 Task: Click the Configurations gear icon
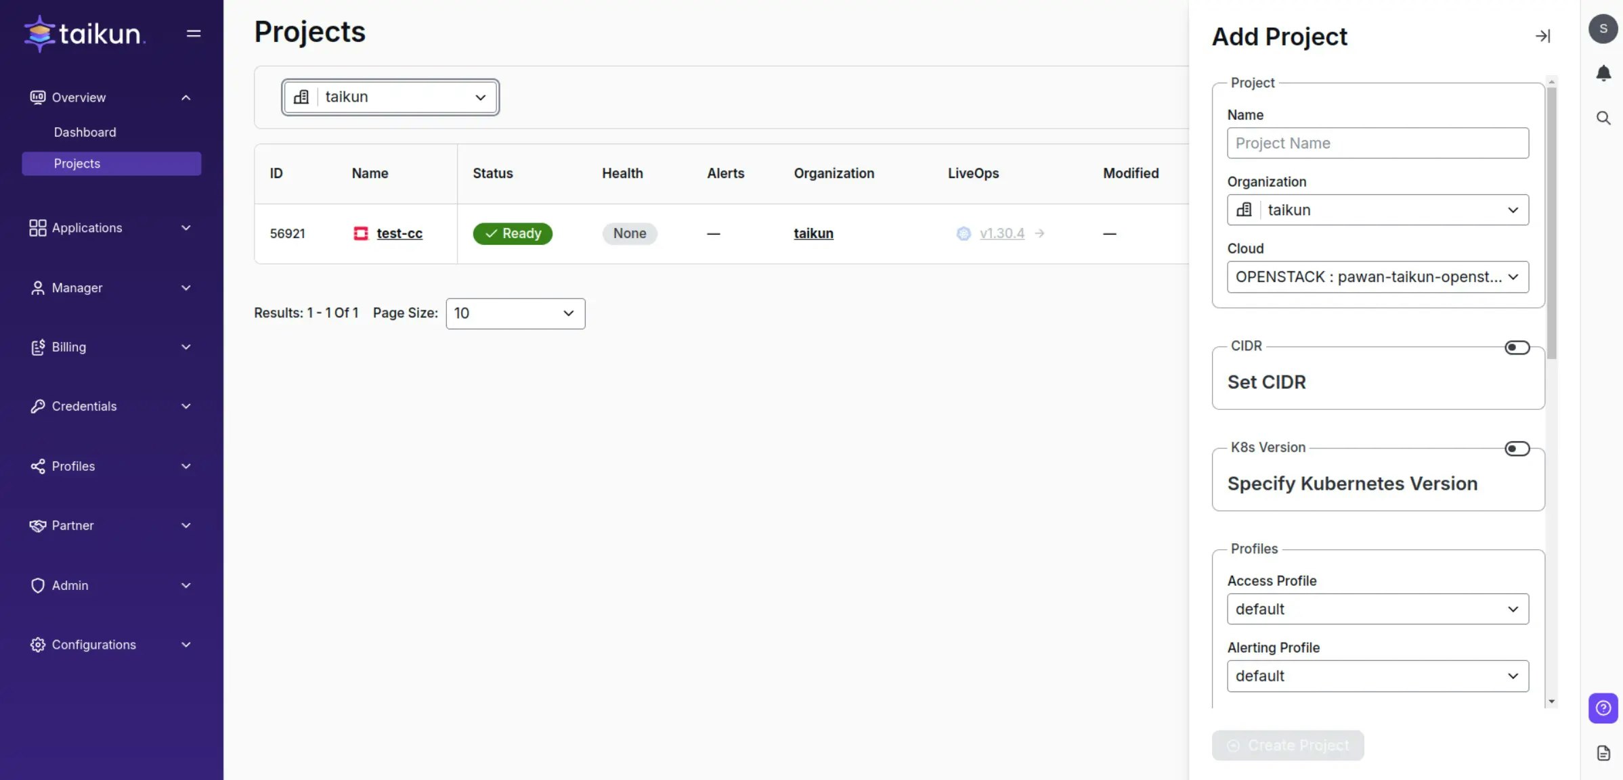tap(38, 645)
